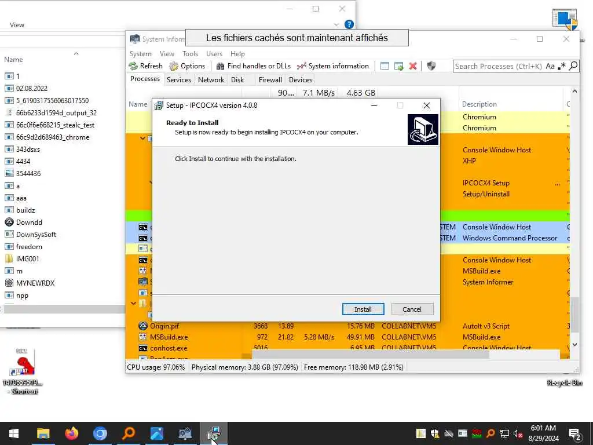The height and width of the screenshot is (445, 593).
Task: Switch to the Network tab
Action: click(x=211, y=80)
